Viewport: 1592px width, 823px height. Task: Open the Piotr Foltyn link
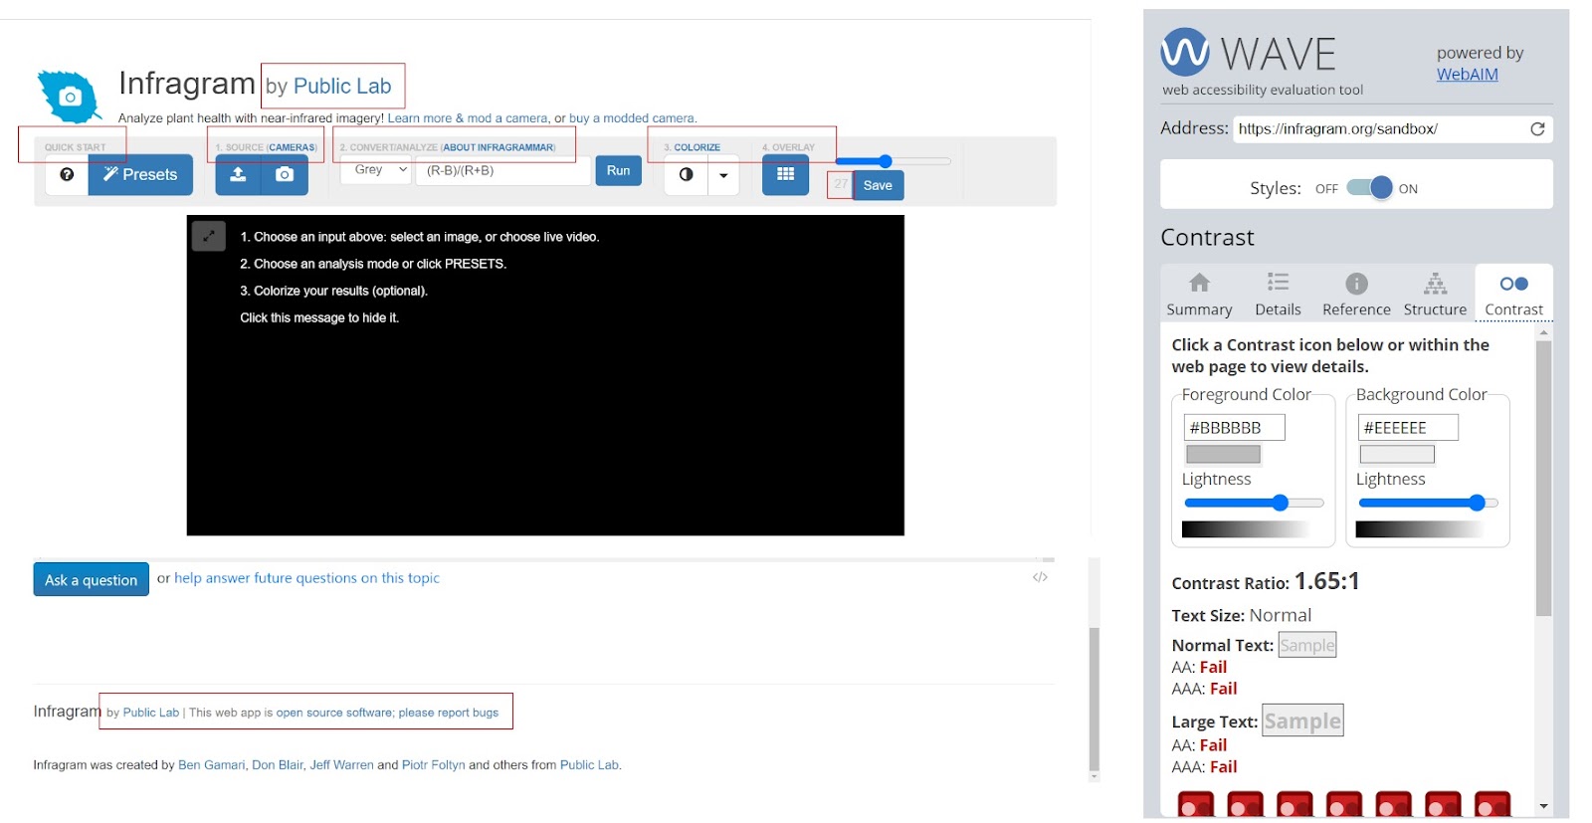[x=433, y=765]
